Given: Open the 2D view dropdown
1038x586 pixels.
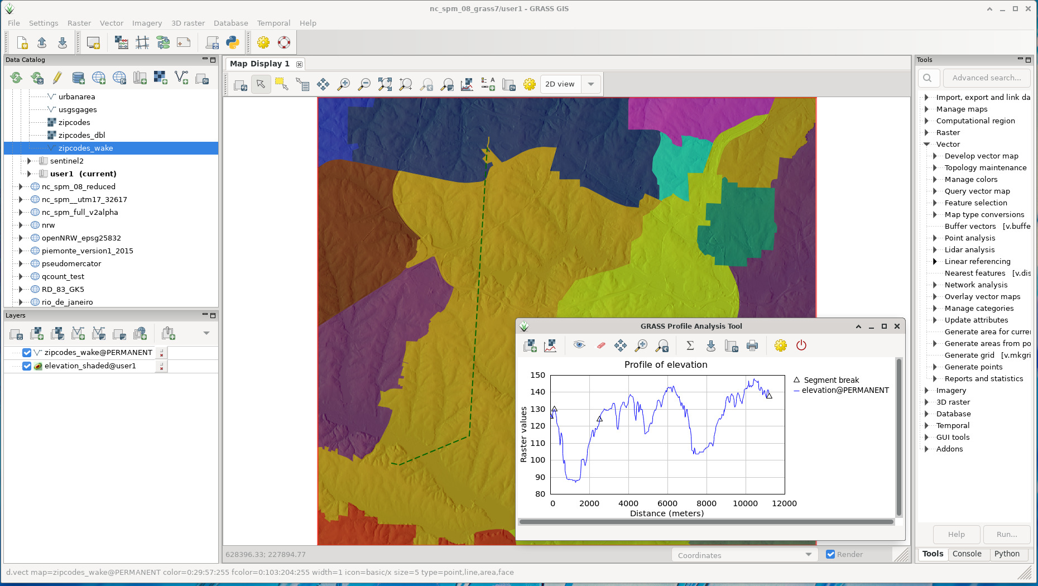Looking at the screenshot, I should (590, 84).
